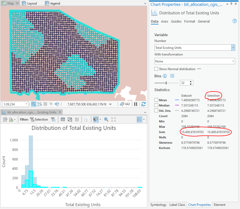The height and width of the screenshot is (209, 240).
Task: Open the attribute table from chart toolbar
Action: click(63, 120)
